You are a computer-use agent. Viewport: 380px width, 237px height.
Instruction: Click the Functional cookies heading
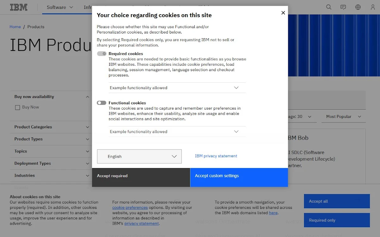coord(127,103)
